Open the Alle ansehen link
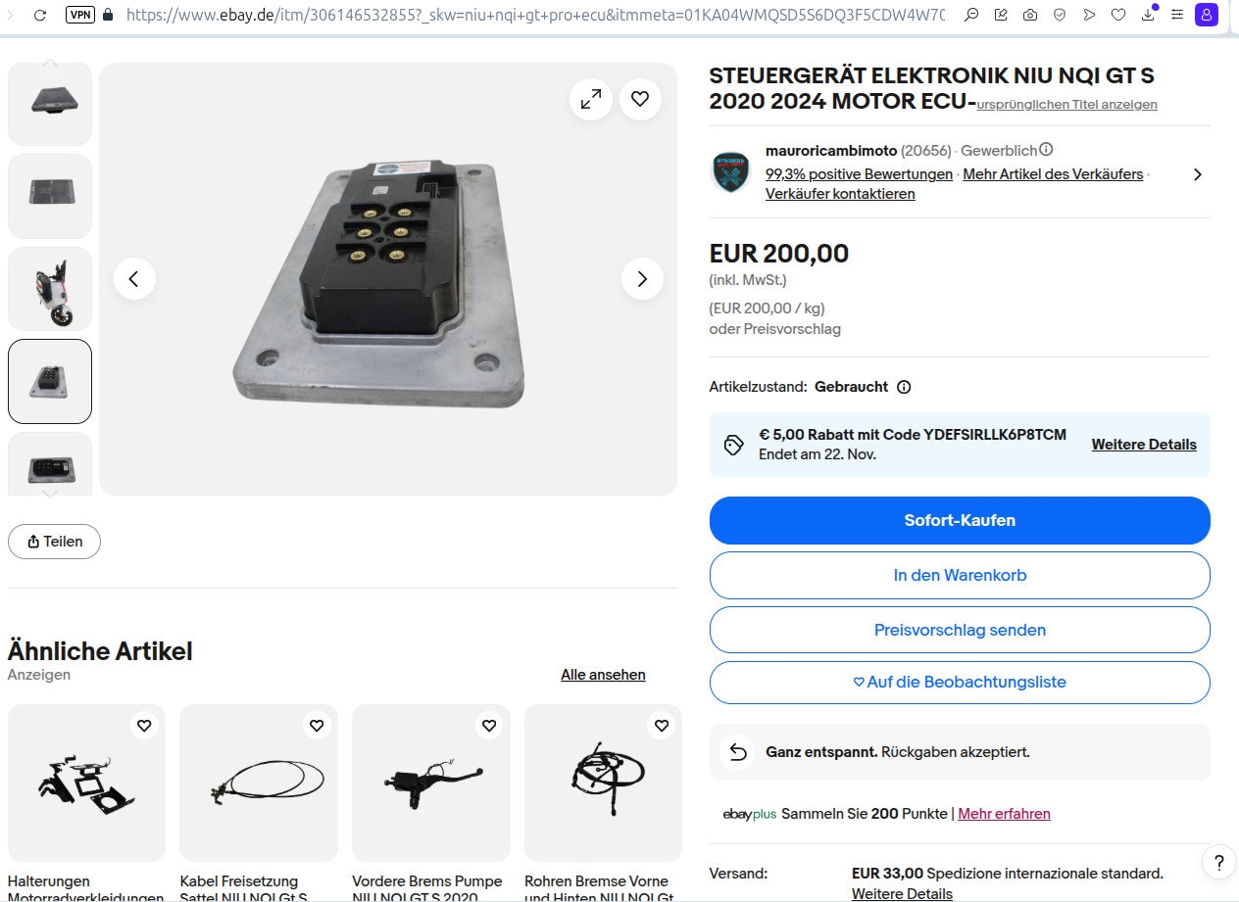1239x902 pixels. point(603,675)
